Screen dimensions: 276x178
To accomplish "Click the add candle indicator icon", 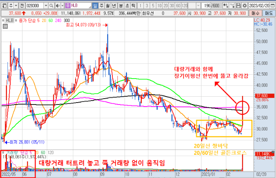I will pyautogui.click(x=226, y=6).
